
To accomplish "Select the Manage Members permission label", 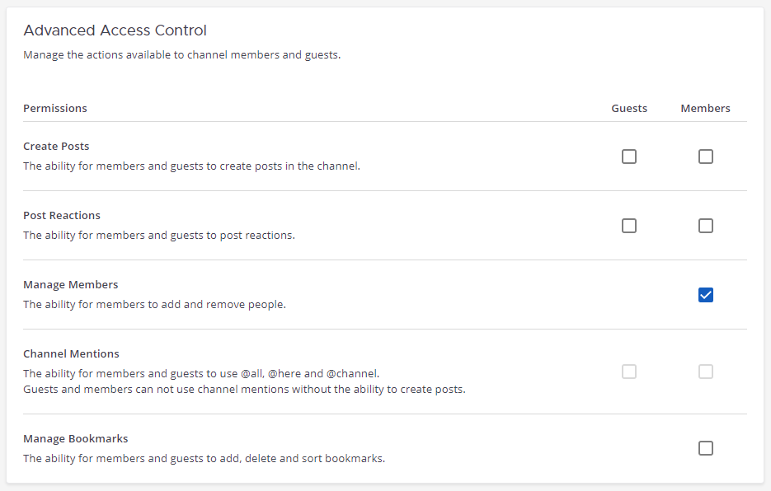I will [70, 284].
